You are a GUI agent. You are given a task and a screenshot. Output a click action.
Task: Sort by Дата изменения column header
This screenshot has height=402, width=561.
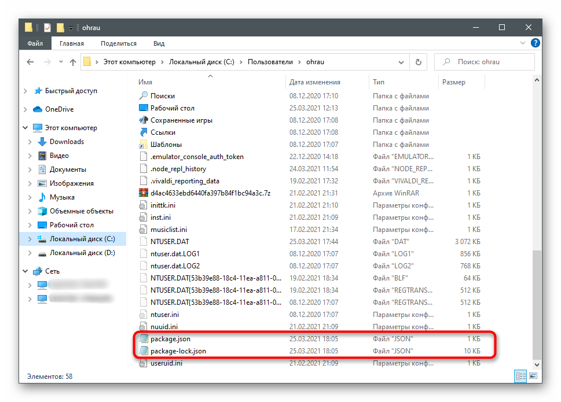315,82
